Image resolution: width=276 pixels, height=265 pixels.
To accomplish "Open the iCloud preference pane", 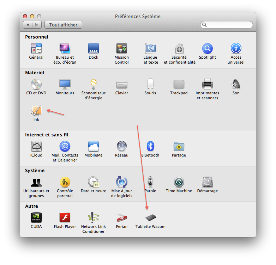I will point(36,146).
